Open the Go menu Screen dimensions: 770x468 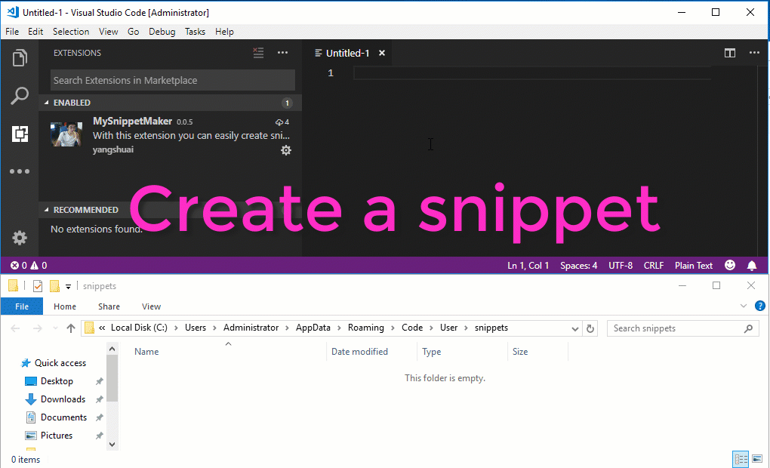coord(133,32)
